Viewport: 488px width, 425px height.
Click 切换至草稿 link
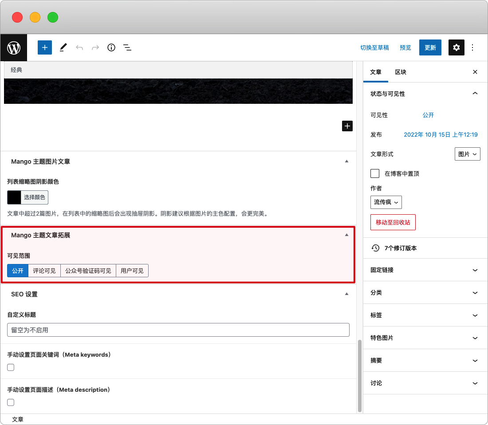coord(374,47)
